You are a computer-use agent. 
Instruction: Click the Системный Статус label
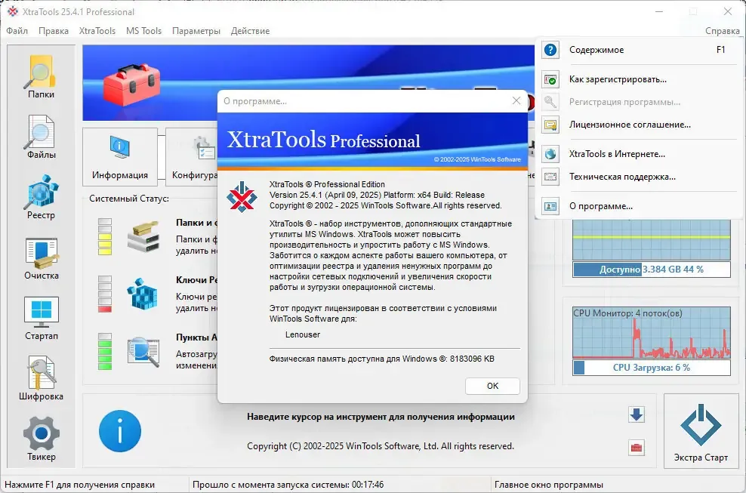coord(129,199)
